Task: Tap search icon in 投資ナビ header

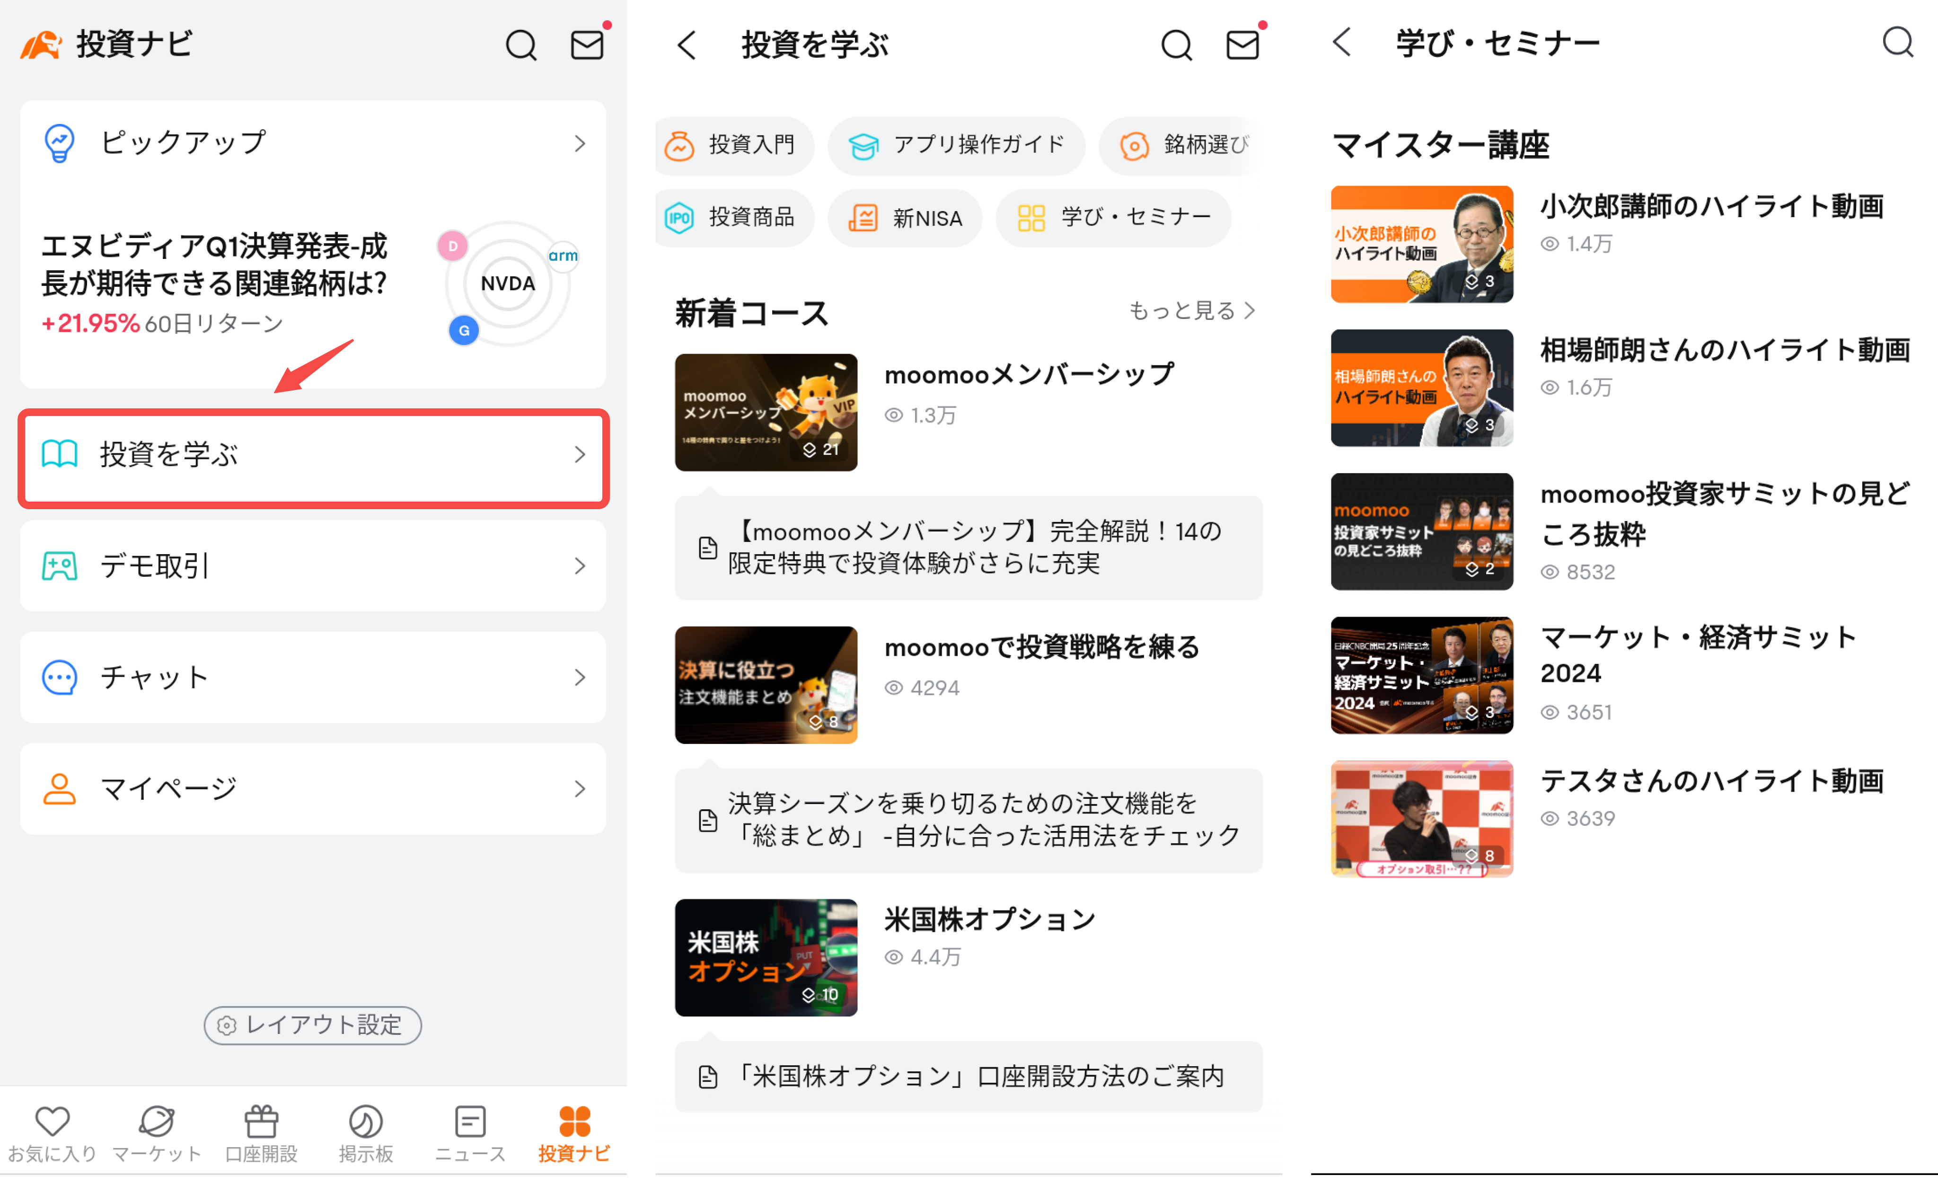Action: tap(520, 45)
